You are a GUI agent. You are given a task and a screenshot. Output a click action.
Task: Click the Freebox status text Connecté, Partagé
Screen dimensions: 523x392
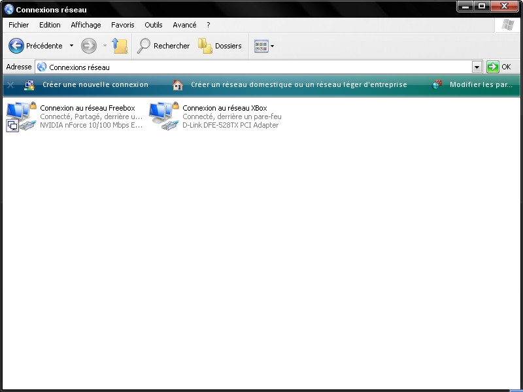coord(91,116)
